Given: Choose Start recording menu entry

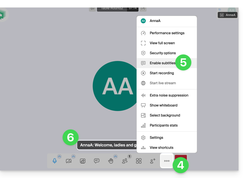Looking at the screenshot, I should click(162, 73).
